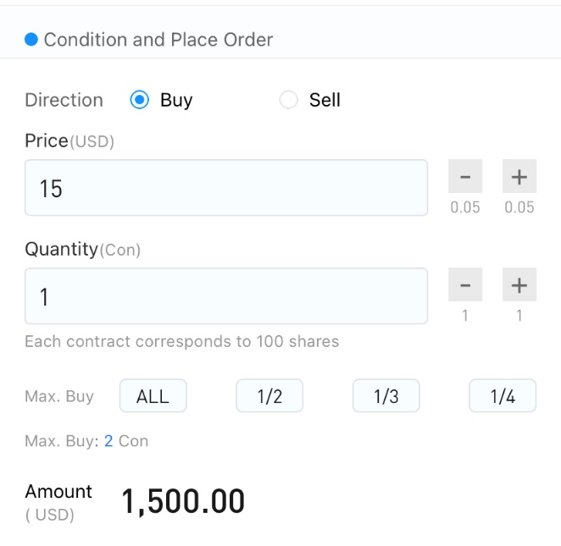Click the 1,500.00 amount value

[183, 501]
